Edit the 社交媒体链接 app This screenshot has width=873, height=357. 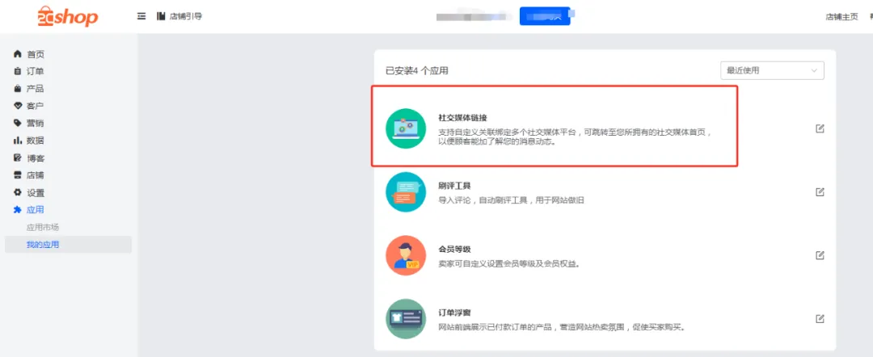(820, 128)
